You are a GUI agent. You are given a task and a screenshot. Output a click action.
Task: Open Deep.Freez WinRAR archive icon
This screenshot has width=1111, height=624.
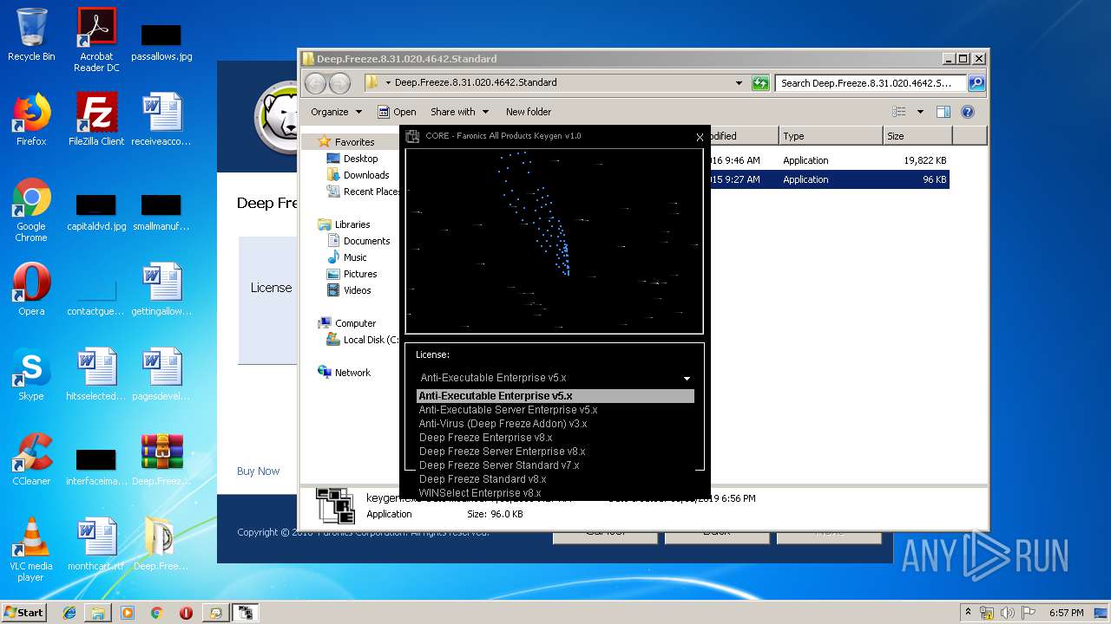(161, 459)
